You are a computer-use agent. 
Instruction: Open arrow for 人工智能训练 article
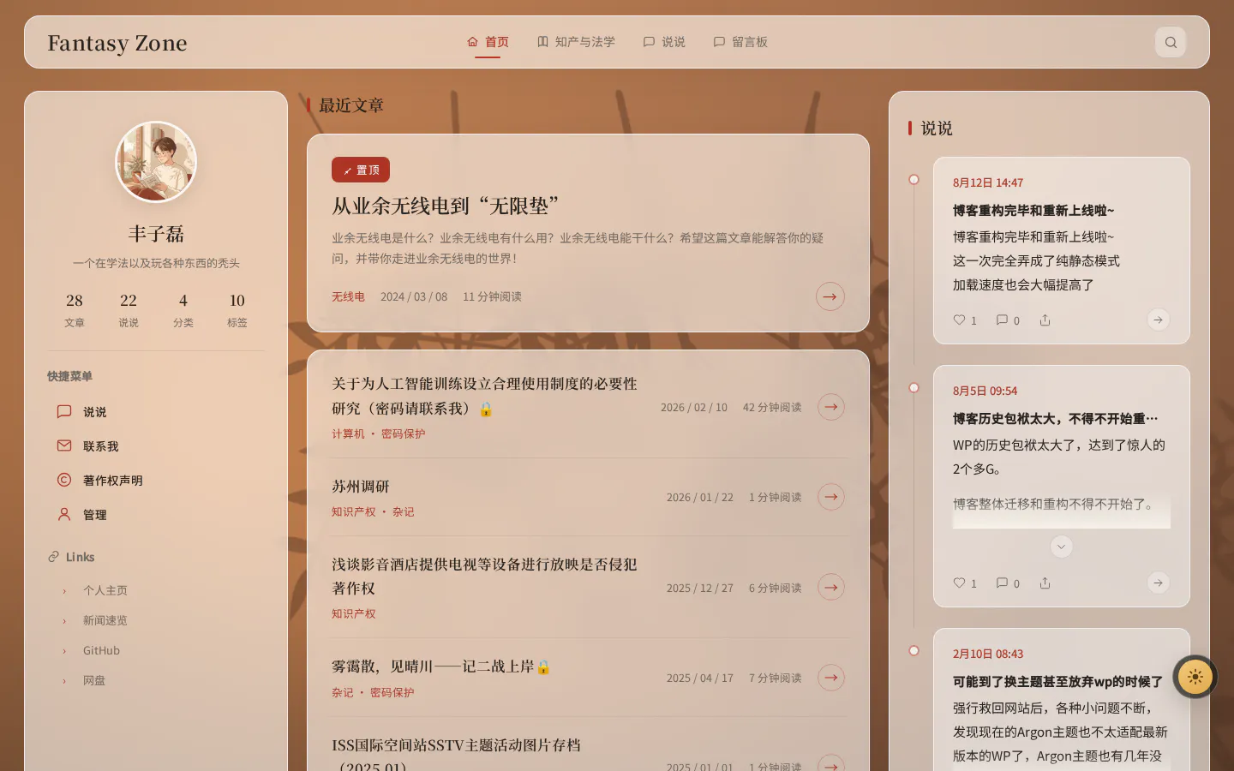(831, 407)
